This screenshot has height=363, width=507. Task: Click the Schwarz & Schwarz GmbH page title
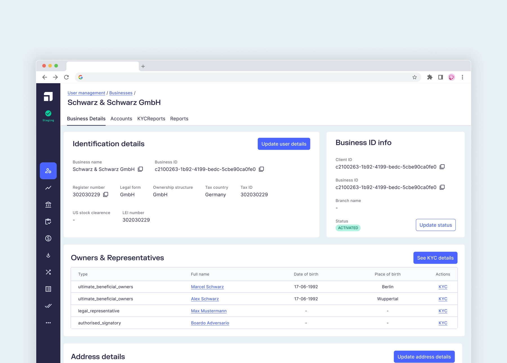click(114, 102)
